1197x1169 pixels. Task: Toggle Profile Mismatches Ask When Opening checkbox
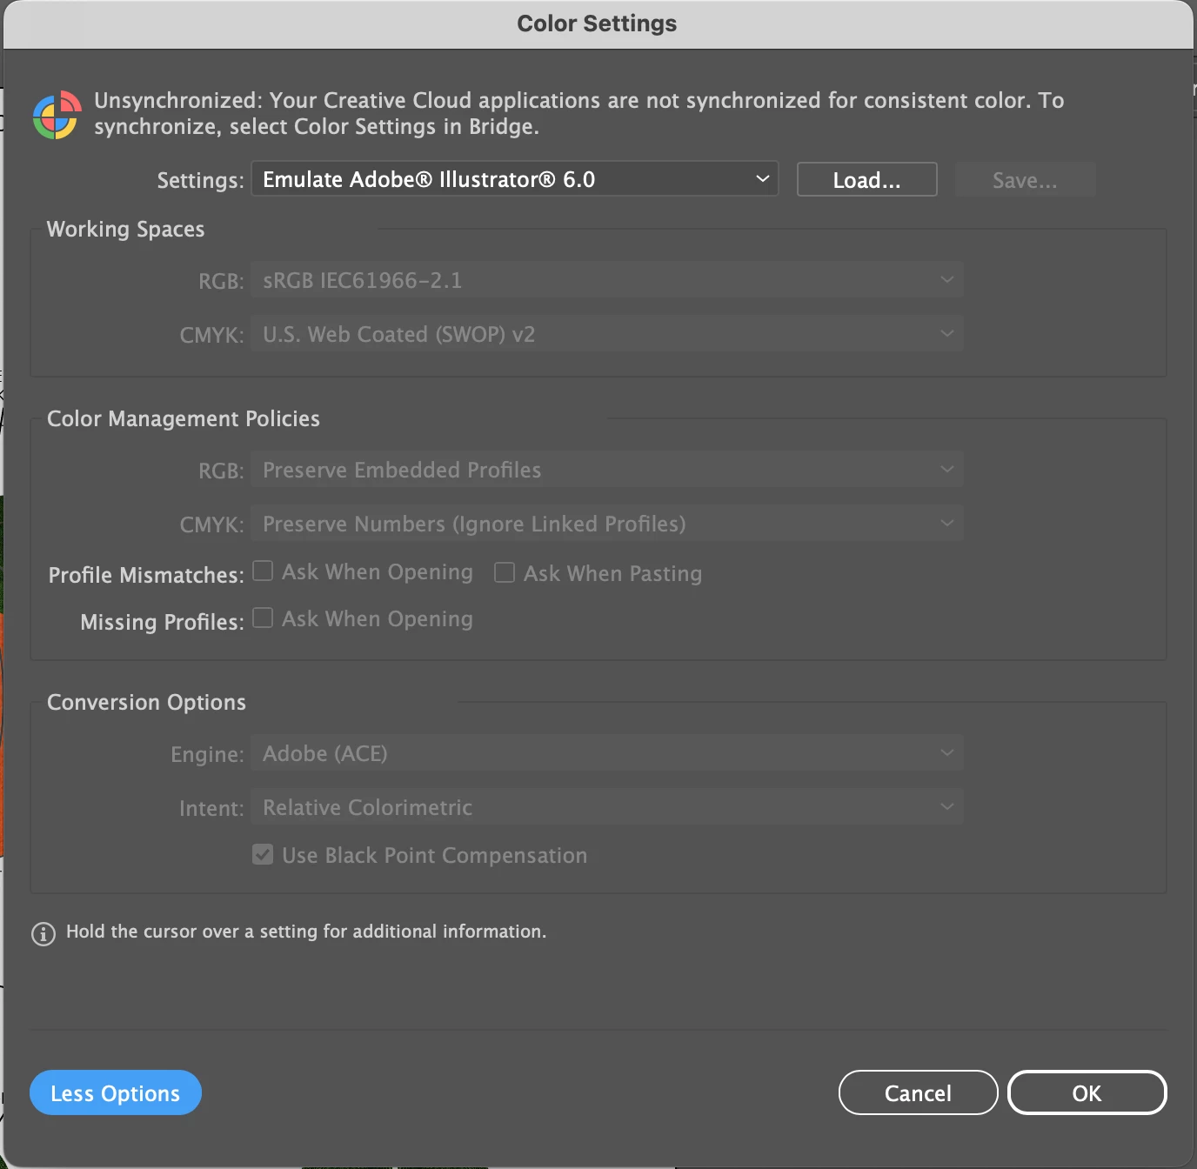[x=263, y=571]
